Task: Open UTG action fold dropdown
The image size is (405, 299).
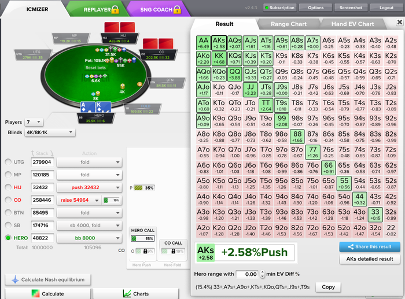Action: tap(89, 162)
